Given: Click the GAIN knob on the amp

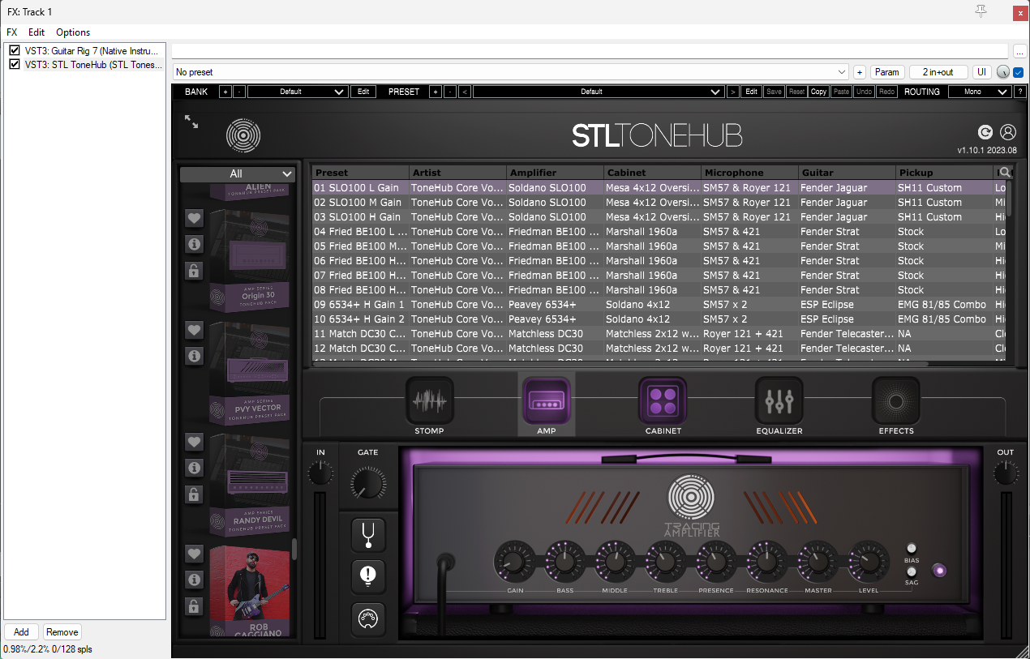Looking at the screenshot, I should coord(514,561).
